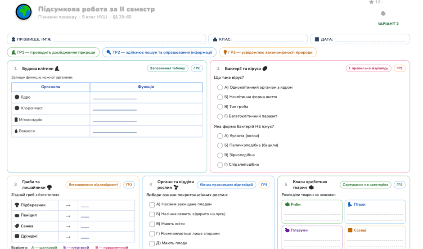The height and width of the screenshot is (249, 423).
Task: Check Г) Розмножуються лише спорами
Action: 152,234
